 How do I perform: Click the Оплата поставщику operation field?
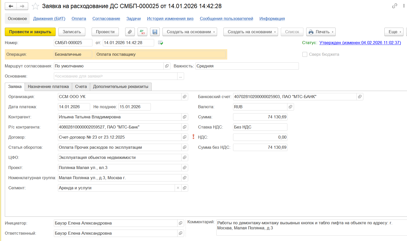[160, 54]
